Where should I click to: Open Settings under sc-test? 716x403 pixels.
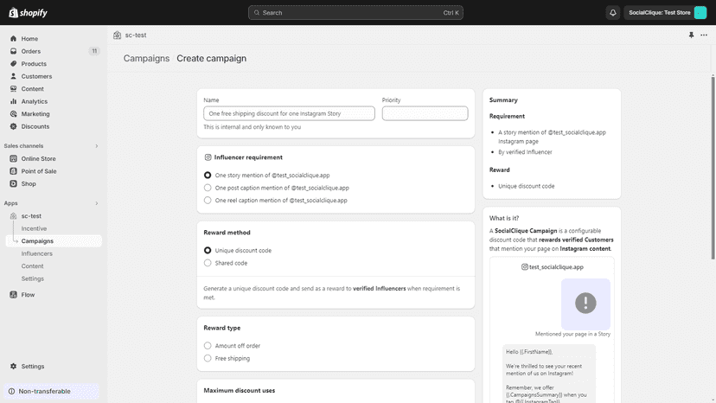[32, 278]
